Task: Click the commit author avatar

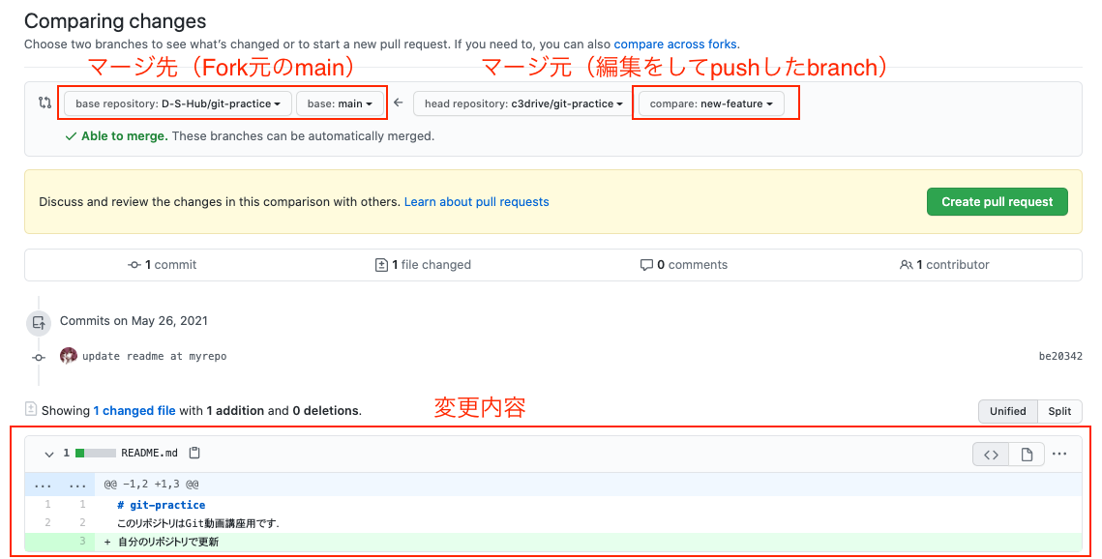Action: [x=68, y=355]
